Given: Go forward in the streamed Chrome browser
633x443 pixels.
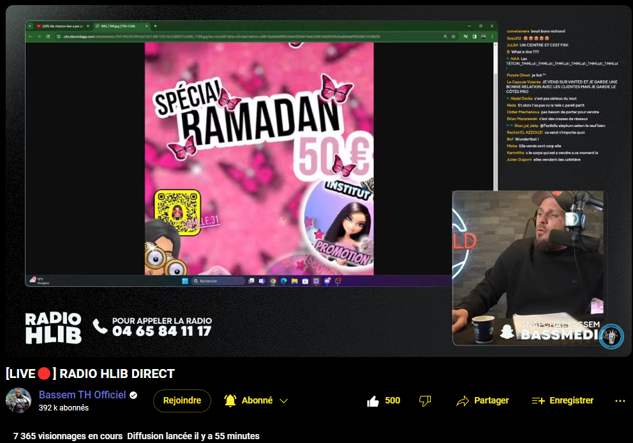Looking at the screenshot, I should (x=39, y=37).
